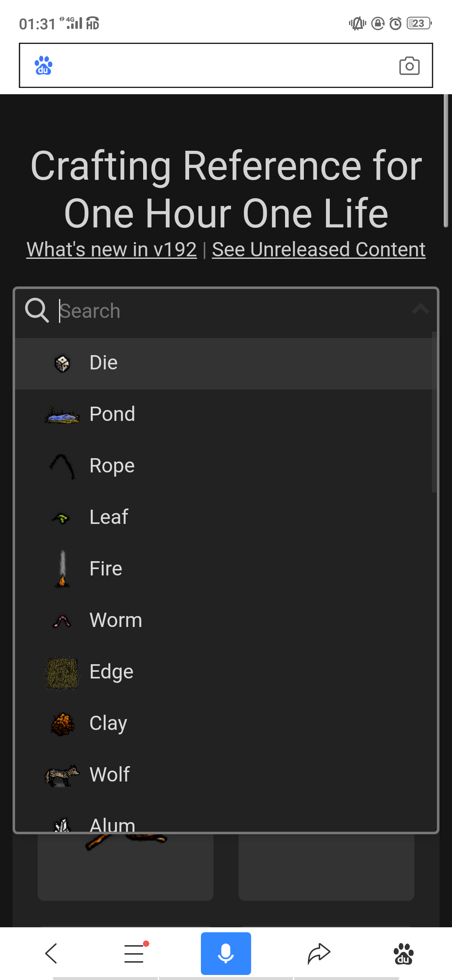Viewport: 452px width, 980px height.
Task: Open the camera search icon
Action: (x=409, y=66)
